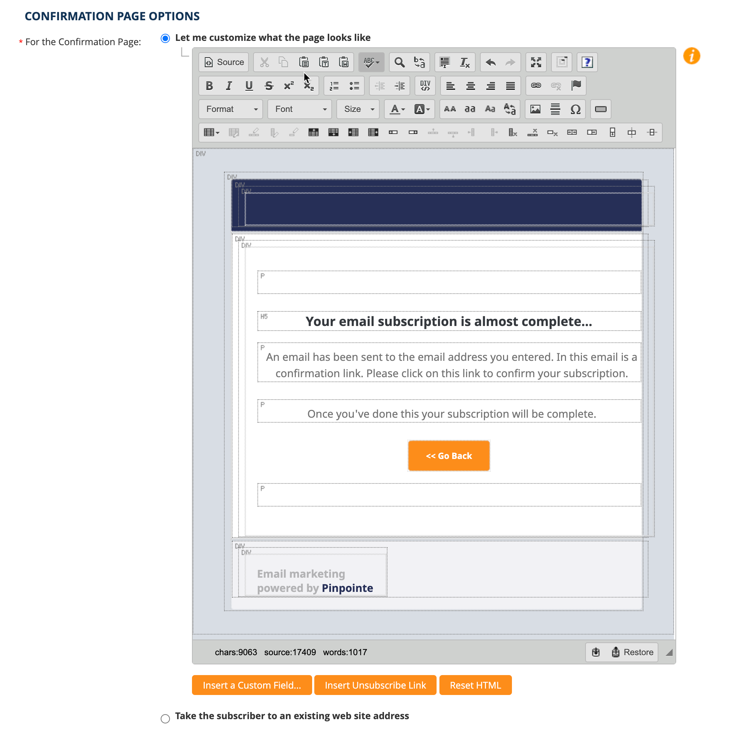Image resolution: width=748 pixels, height=738 pixels.
Task: Click the 'Insert Unsubscribe Link' button
Action: click(x=376, y=685)
